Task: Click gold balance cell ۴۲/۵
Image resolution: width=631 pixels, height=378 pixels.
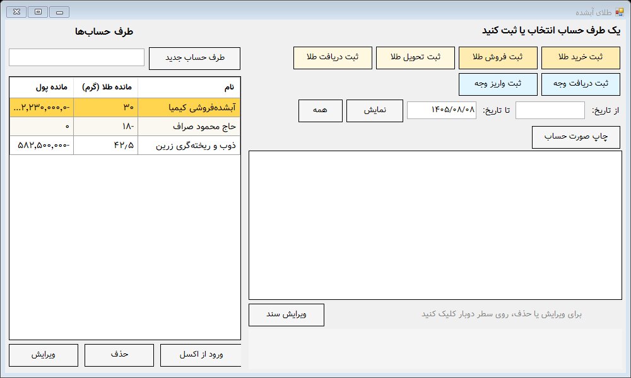Action: pos(106,146)
